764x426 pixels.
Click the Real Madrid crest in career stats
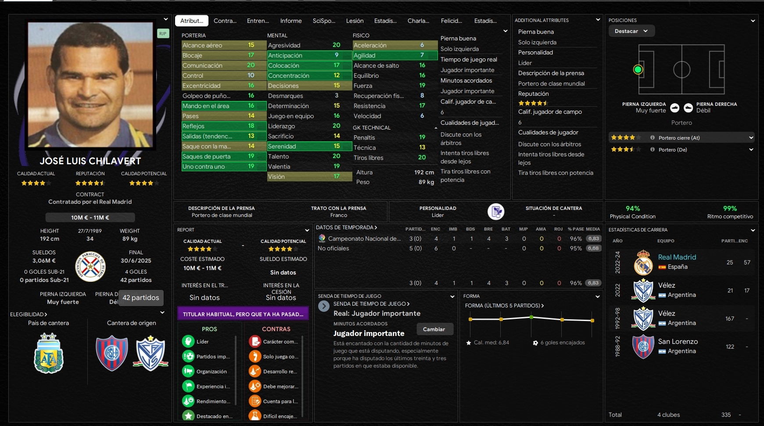pos(643,262)
